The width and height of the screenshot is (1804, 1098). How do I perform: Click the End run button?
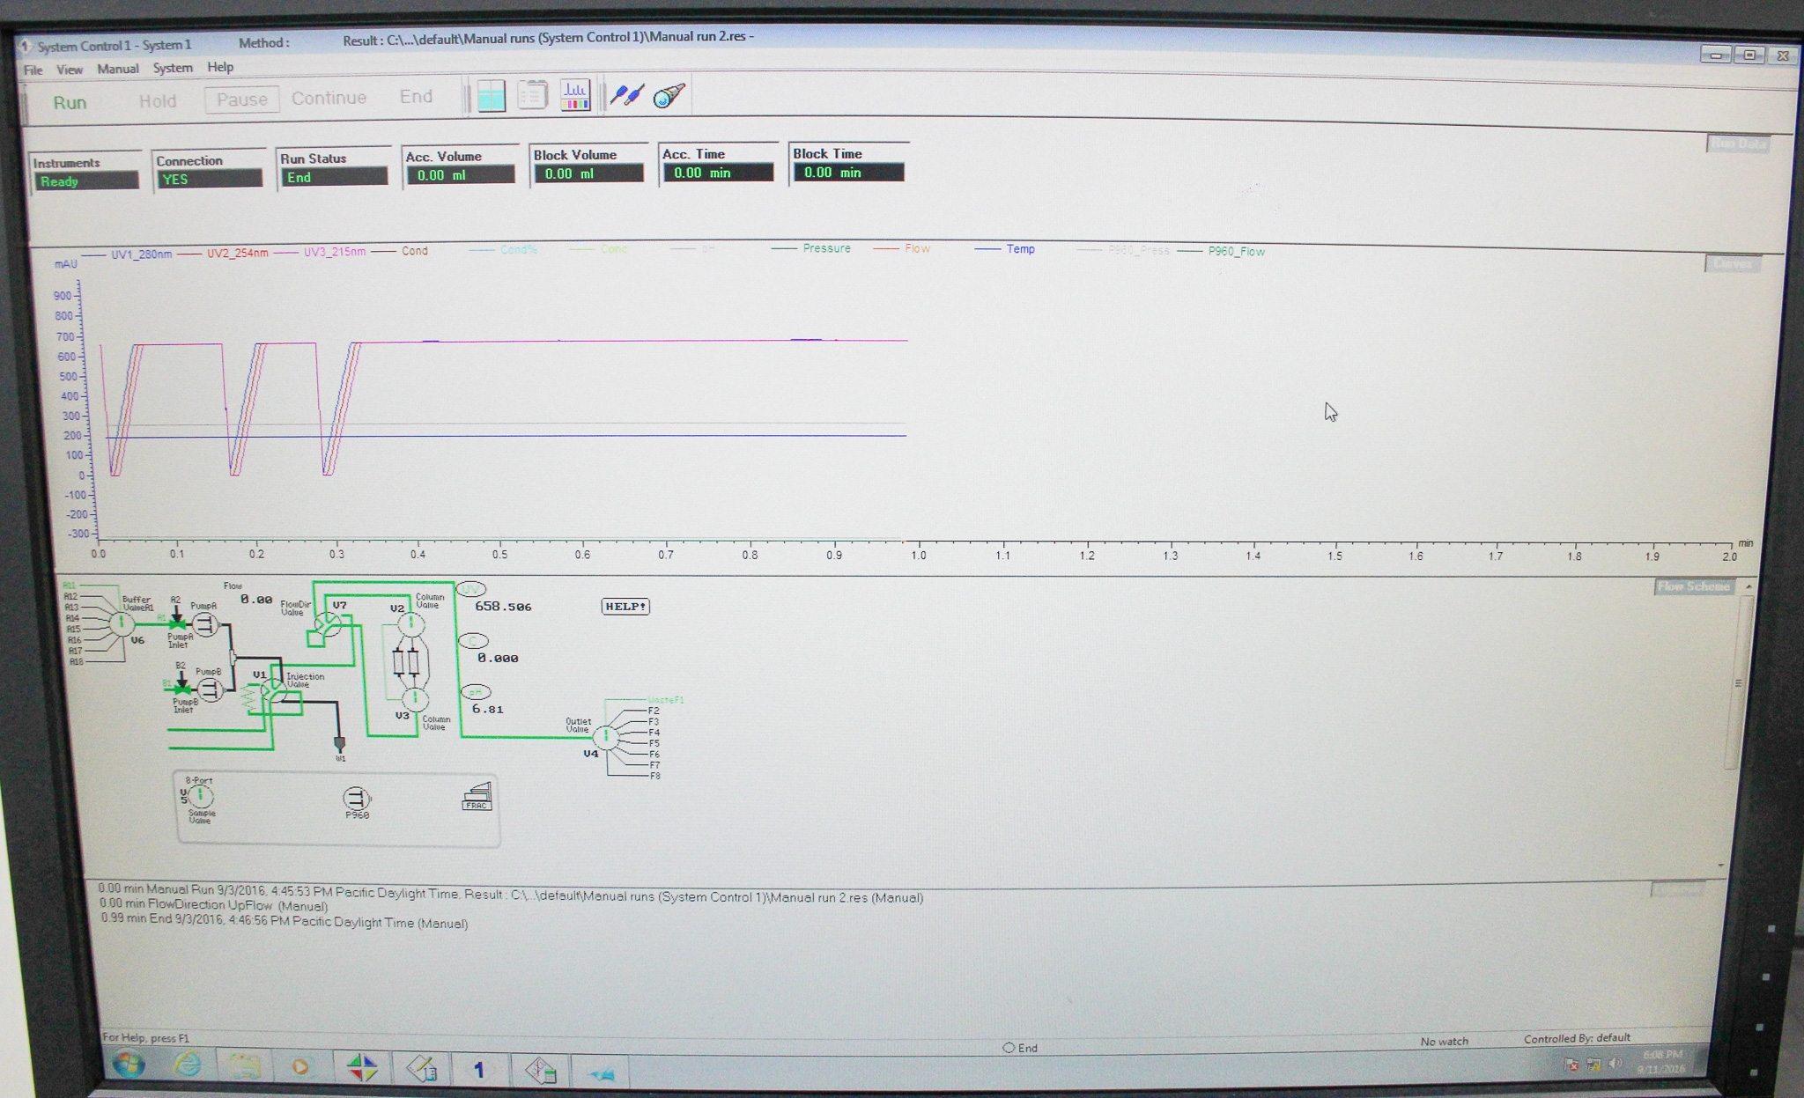(416, 97)
